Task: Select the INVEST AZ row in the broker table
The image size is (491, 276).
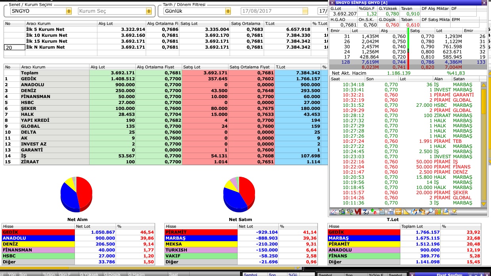Action: (166, 144)
